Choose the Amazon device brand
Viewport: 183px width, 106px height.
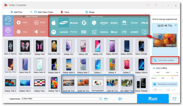(104, 23)
